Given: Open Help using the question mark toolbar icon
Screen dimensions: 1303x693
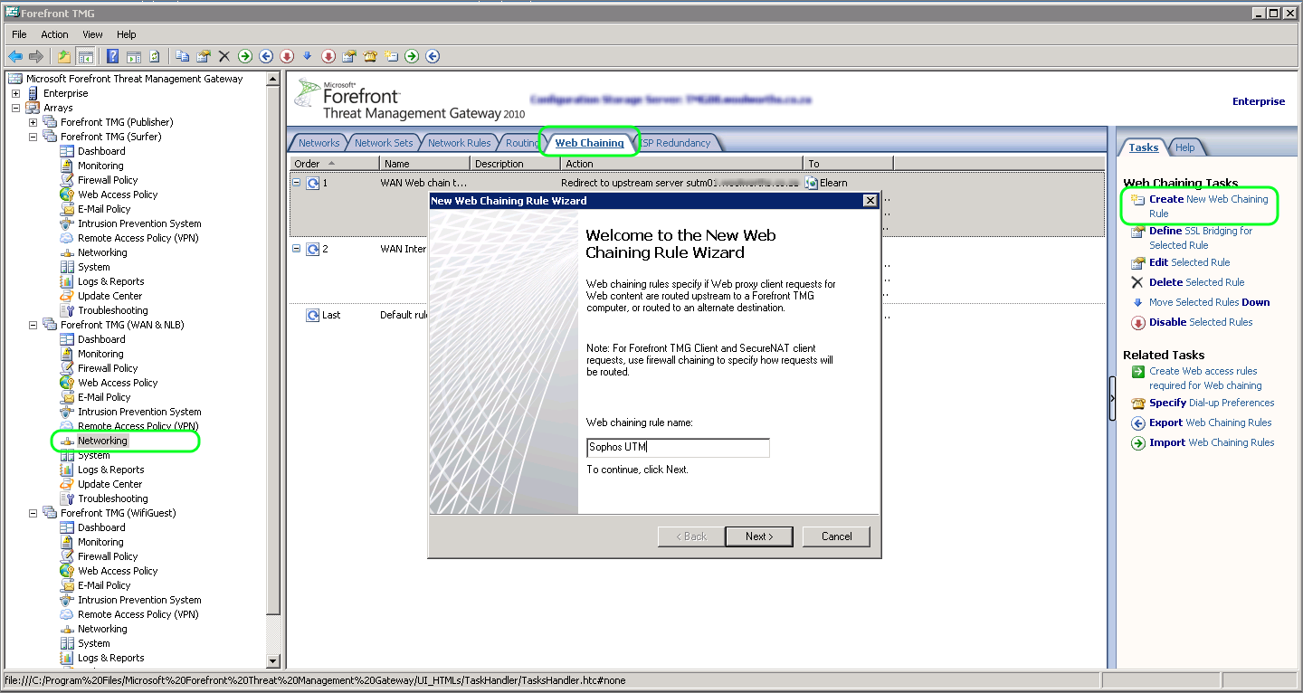Looking at the screenshot, I should coord(113,56).
